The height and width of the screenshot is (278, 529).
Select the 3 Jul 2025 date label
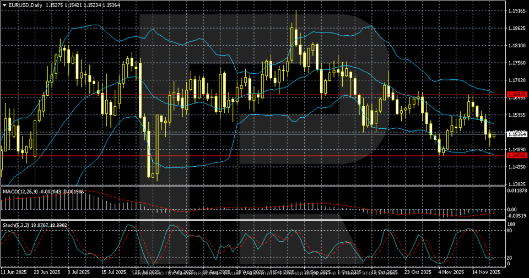[x=79, y=272]
